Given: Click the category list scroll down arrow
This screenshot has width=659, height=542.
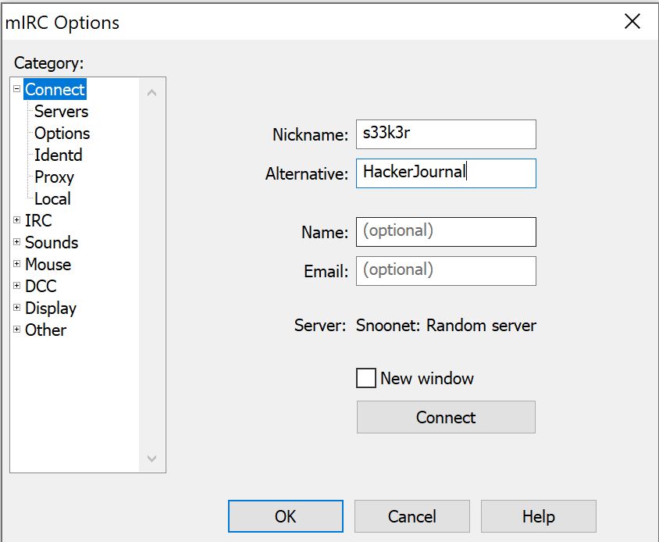Looking at the screenshot, I should point(151,458).
